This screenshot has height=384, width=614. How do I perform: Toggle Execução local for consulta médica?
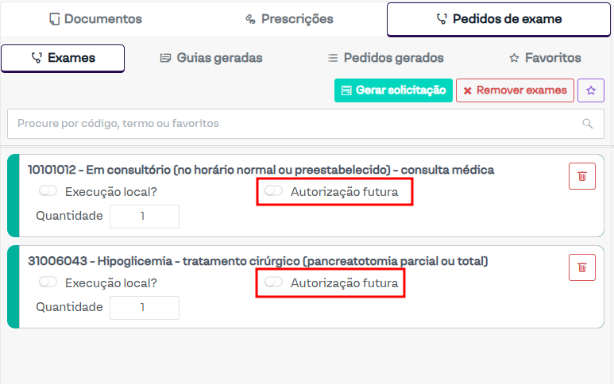tap(48, 191)
